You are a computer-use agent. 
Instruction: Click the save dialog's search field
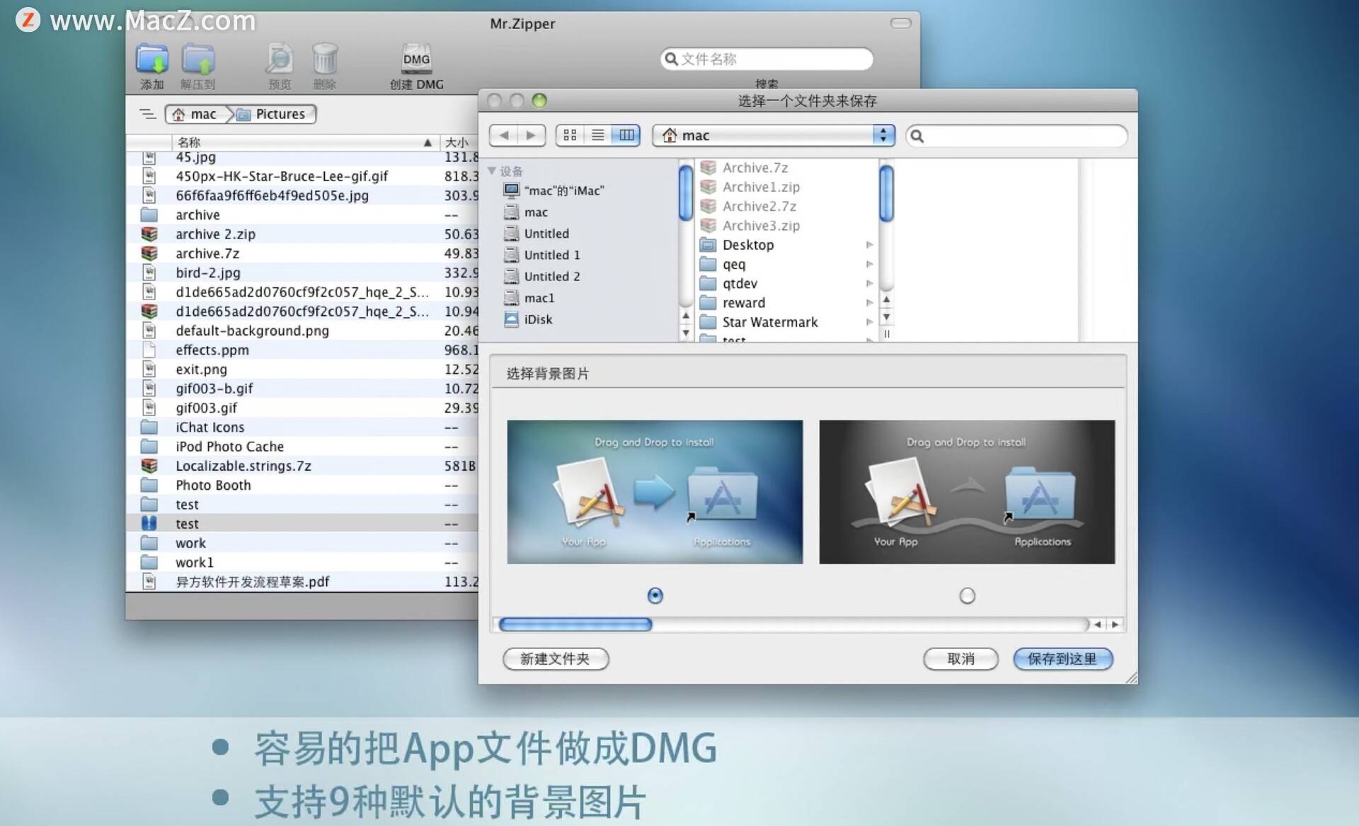click(x=1016, y=136)
